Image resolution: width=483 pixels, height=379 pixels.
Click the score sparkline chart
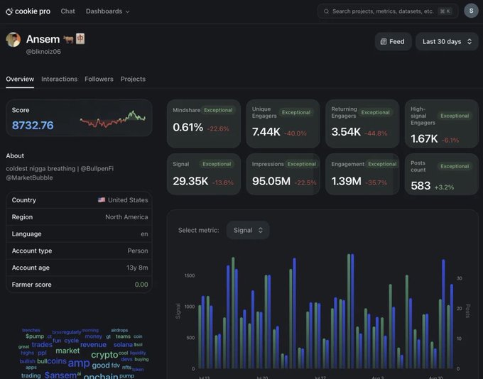112,119
